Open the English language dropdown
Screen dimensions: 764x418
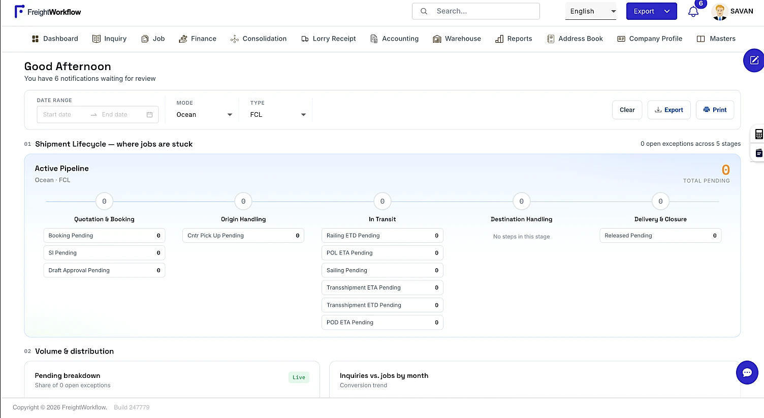click(x=591, y=11)
